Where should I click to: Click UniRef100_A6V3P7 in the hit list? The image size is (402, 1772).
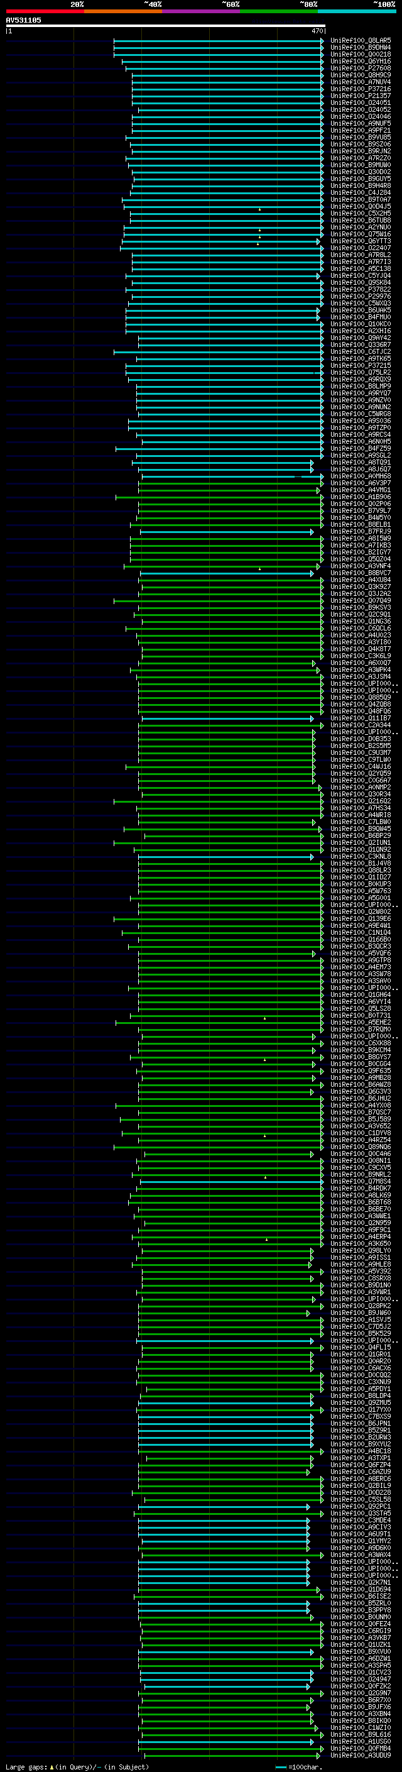360,483
